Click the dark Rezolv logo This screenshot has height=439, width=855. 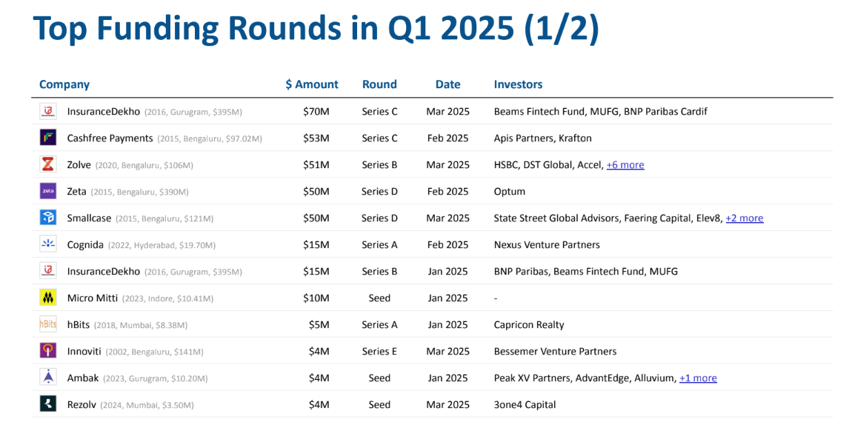tap(48, 404)
